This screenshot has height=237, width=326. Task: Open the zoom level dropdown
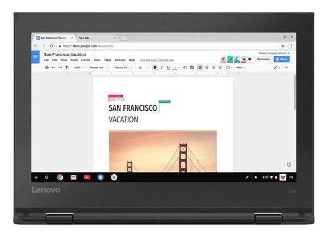79,67
